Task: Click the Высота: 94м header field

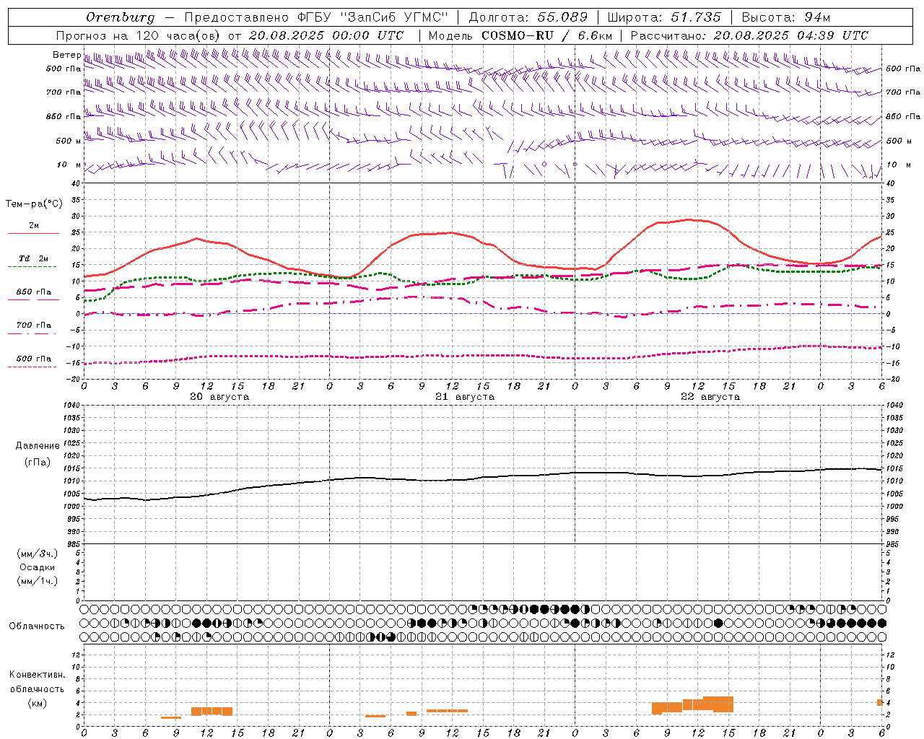Action: pos(793,17)
